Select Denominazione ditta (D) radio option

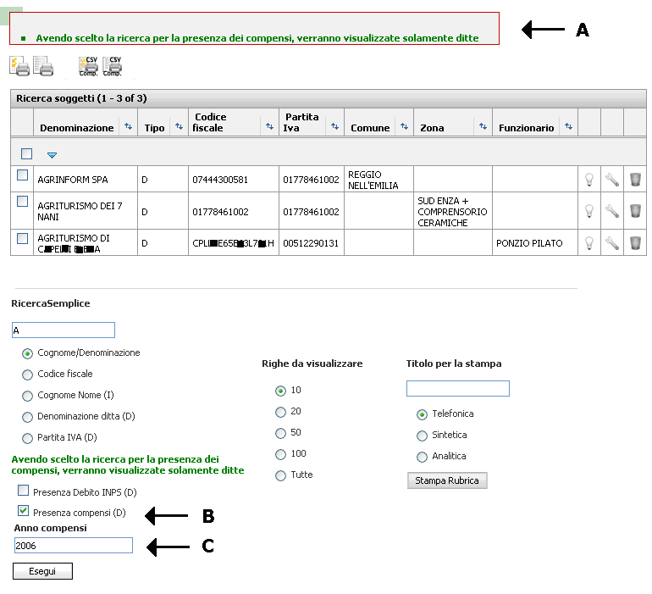[27, 417]
